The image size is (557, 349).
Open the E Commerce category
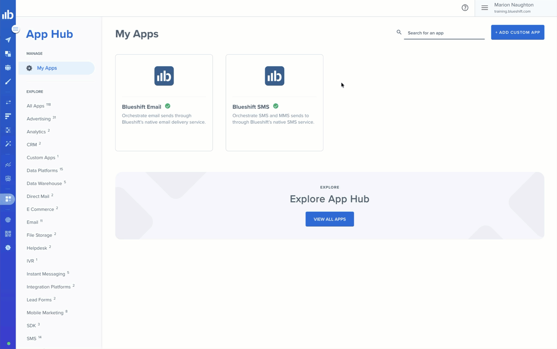pos(42,209)
